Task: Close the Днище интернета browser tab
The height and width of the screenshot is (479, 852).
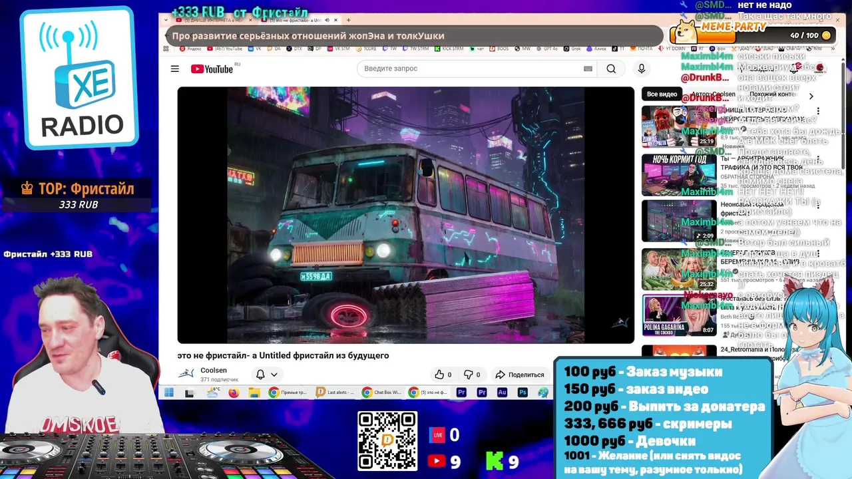Action: coord(250,20)
